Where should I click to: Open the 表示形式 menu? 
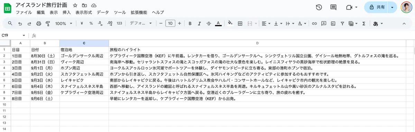84,12
